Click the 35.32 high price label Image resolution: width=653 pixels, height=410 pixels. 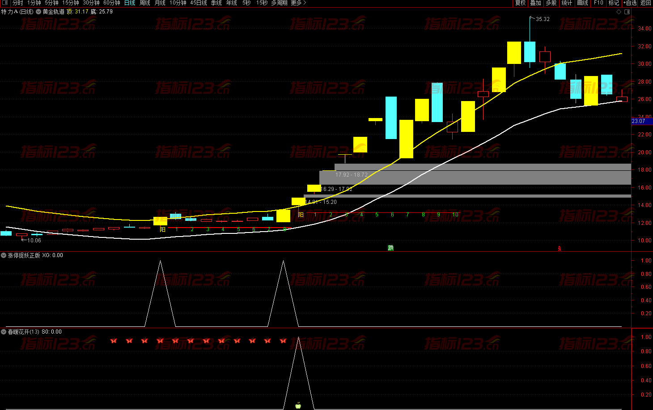pos(543,19)
